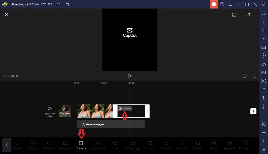Image resolution: width=268 pixels, height=154 pixels.
Task: Click the red BlueStacks notification alert
Action: pyautogui.click(x=214, y=4)
